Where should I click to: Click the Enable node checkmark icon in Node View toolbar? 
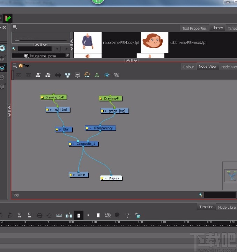18,75
